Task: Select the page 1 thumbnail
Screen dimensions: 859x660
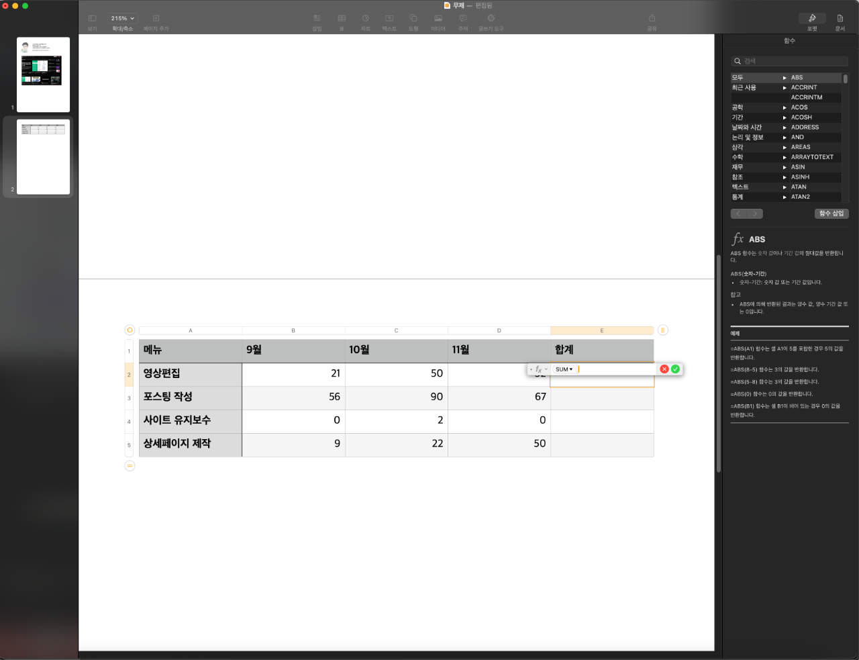Action: (43, 75)
